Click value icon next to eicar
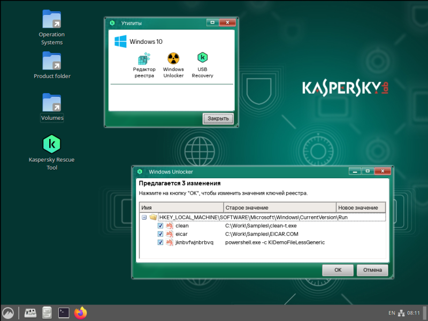 [x=170, y=234]
